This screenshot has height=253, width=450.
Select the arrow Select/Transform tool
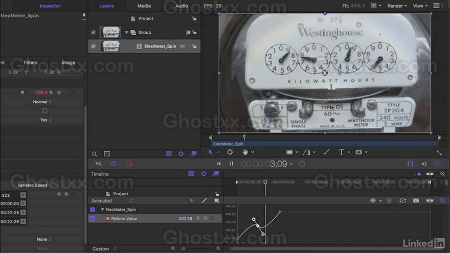coord(210,152)
